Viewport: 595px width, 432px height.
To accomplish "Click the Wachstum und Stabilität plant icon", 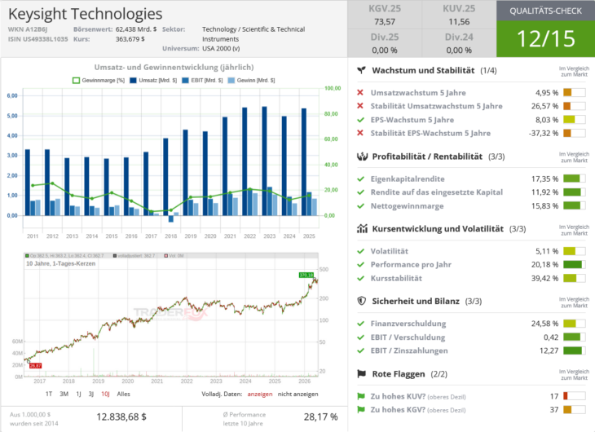I will pos(362,70).
